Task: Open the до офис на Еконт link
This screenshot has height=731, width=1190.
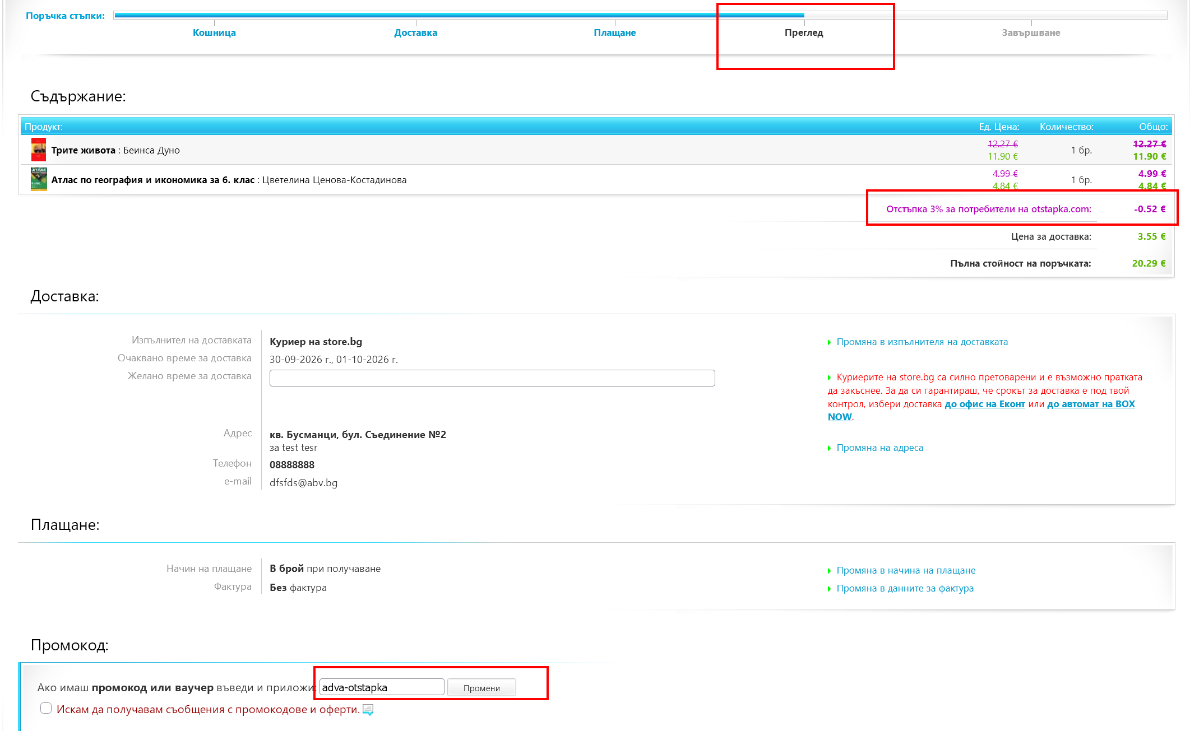Action: coord(985,404)
